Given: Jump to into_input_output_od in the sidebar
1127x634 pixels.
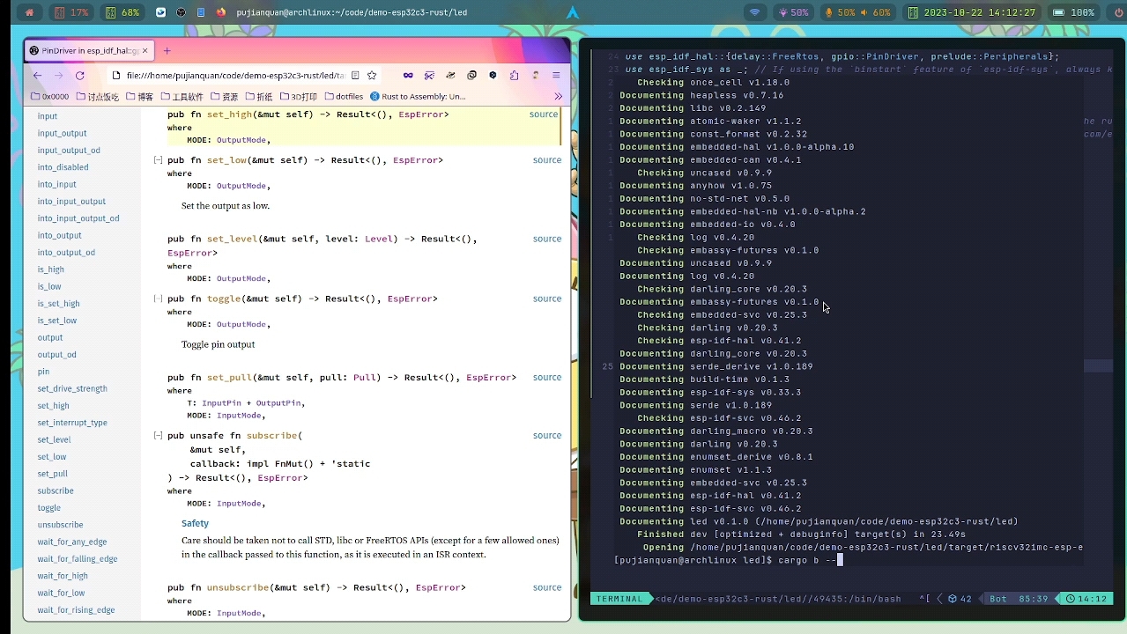Looking at the screenshot, I should [x=78, y=218].
